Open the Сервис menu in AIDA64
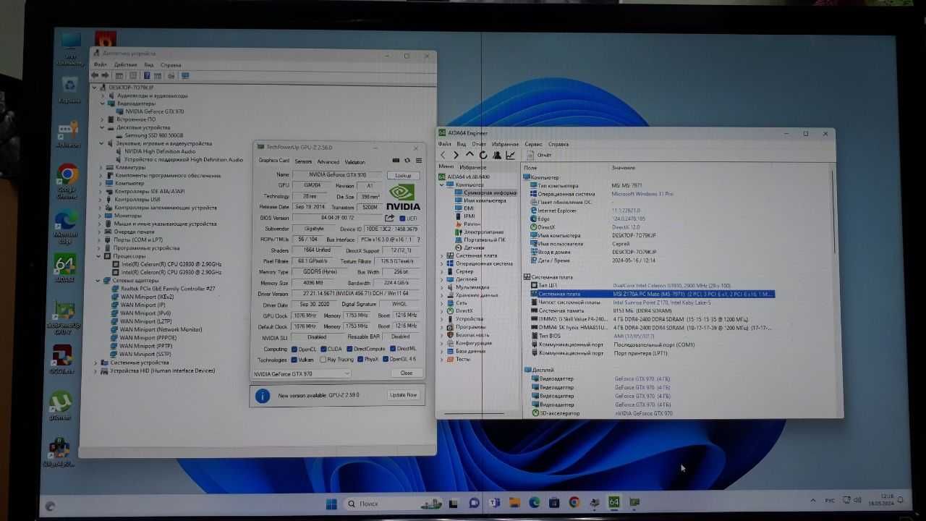The height and width of the screenshot is (521, 926). [533, 144]
